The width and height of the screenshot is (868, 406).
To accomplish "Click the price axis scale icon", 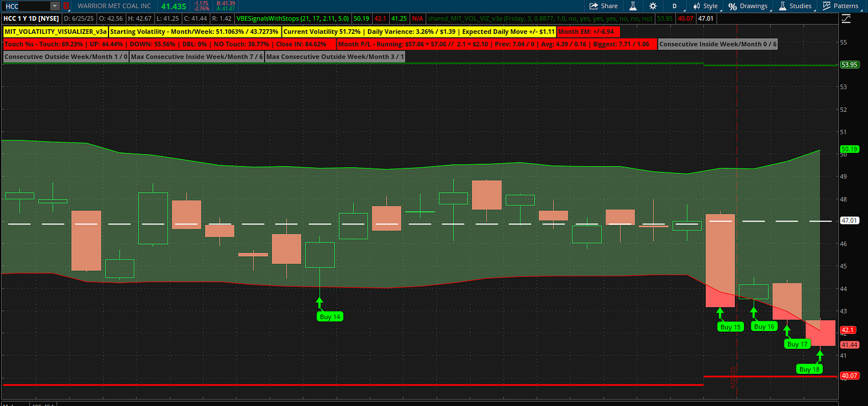I will [x=846, y=18].
